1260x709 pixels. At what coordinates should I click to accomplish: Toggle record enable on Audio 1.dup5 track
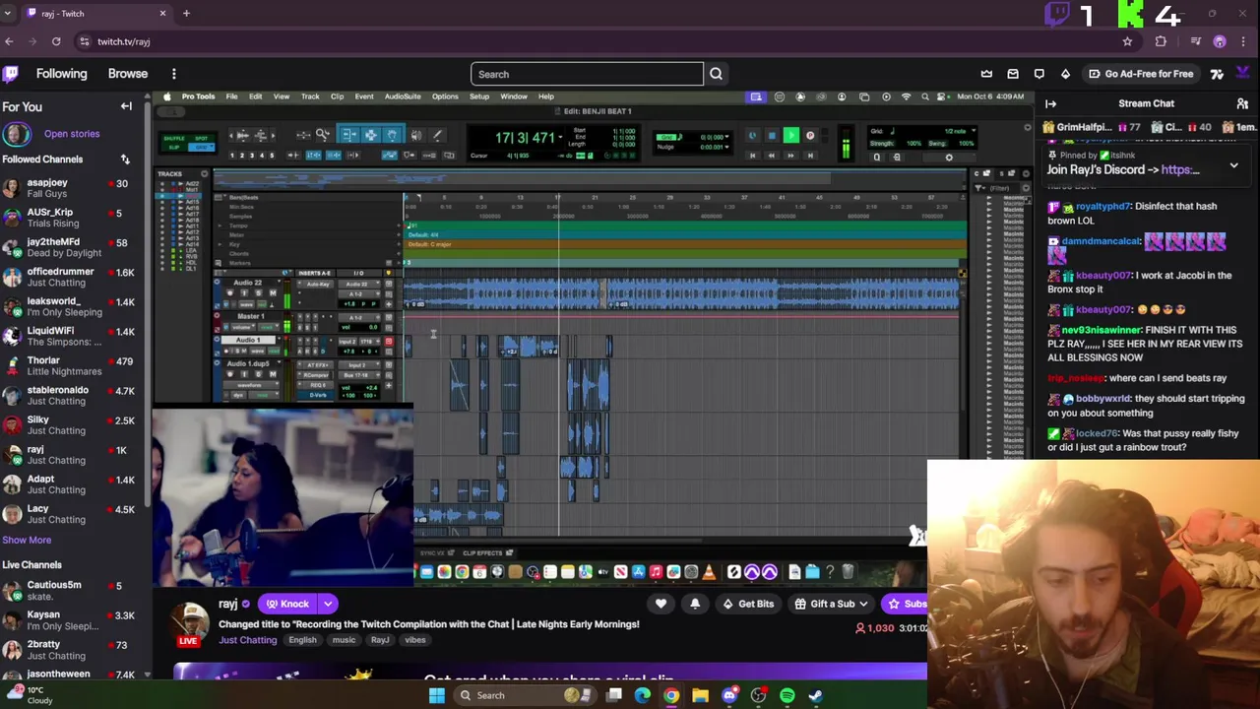[230, 374]
